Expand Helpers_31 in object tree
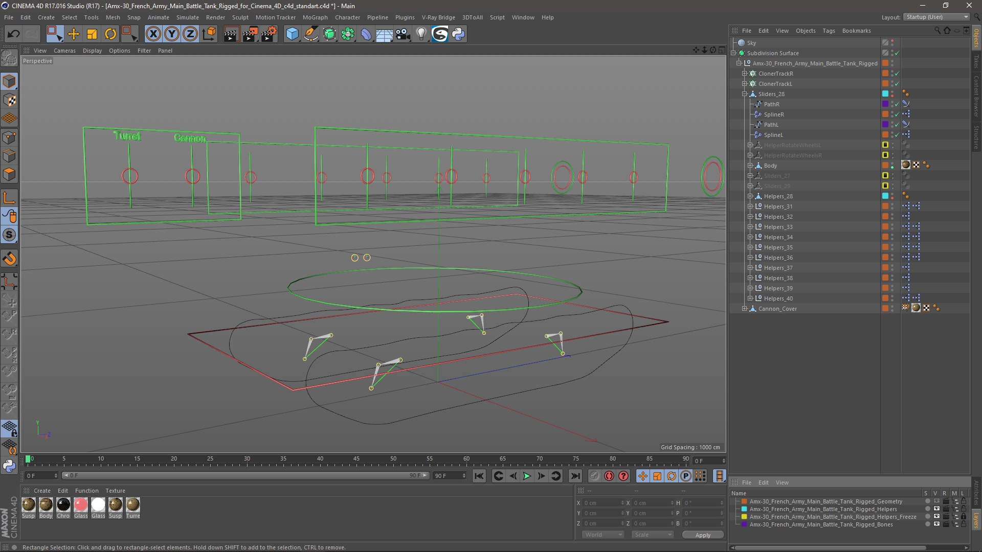This screenshot has height=552, width=982. [x=750, y=206]
